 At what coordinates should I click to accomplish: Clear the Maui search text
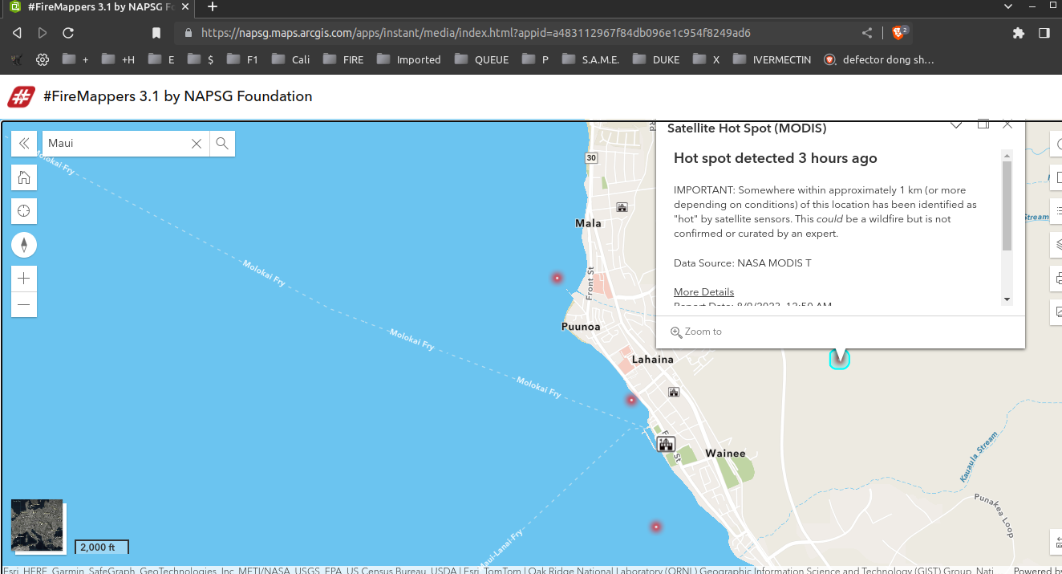pos(197,144)
